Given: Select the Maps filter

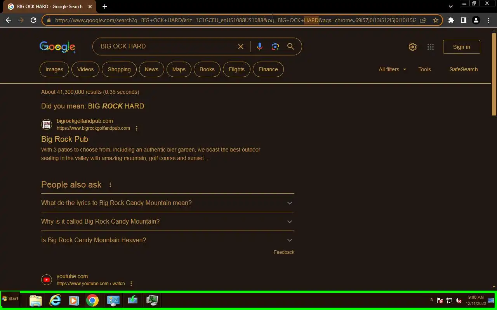Looking at the screenshot, I should pos(179,69).
